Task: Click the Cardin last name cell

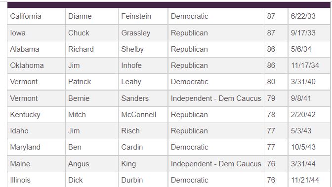Action: [x=143, y=147]
